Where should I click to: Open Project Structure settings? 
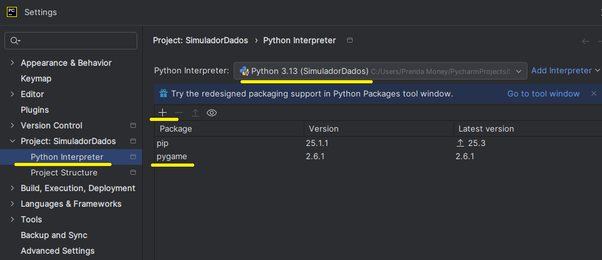64,173
